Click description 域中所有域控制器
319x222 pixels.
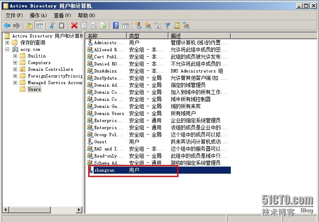pos(190,99)
